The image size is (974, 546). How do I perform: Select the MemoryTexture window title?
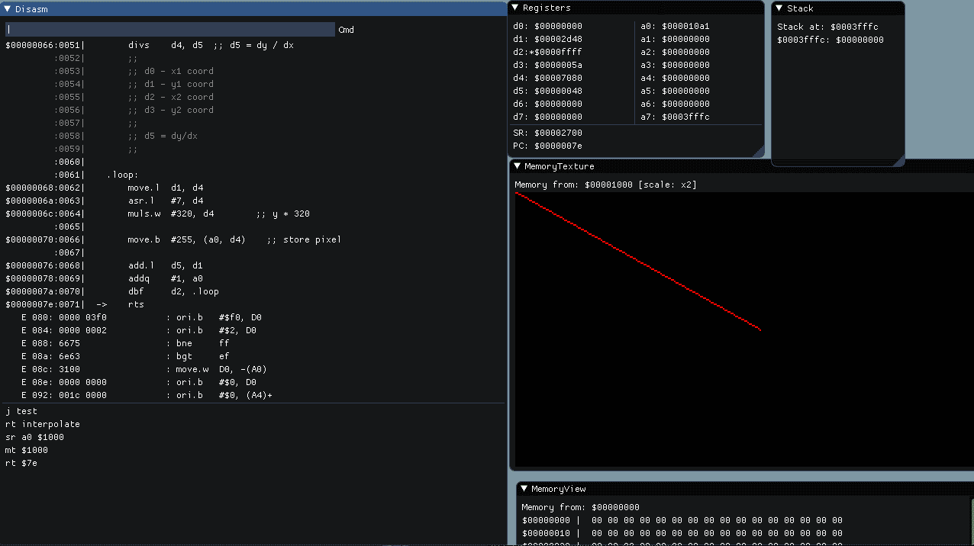(x=559, y=166)
